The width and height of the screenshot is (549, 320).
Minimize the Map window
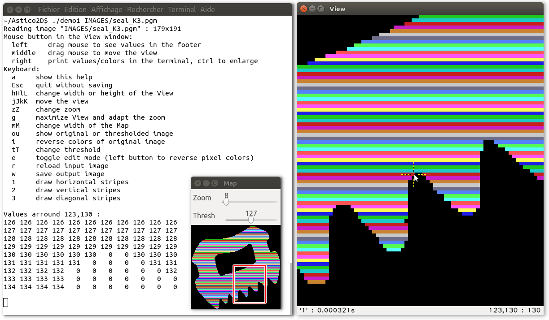206,183
